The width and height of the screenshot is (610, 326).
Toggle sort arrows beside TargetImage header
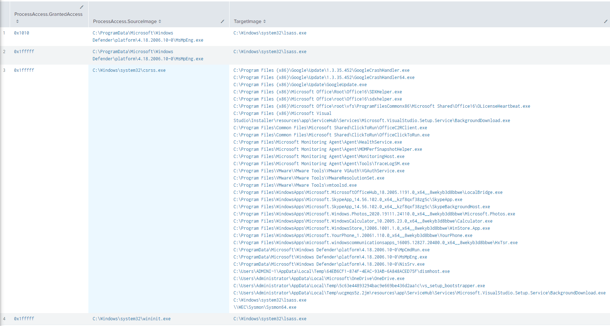pyautogui.click(x=265, y=22)
